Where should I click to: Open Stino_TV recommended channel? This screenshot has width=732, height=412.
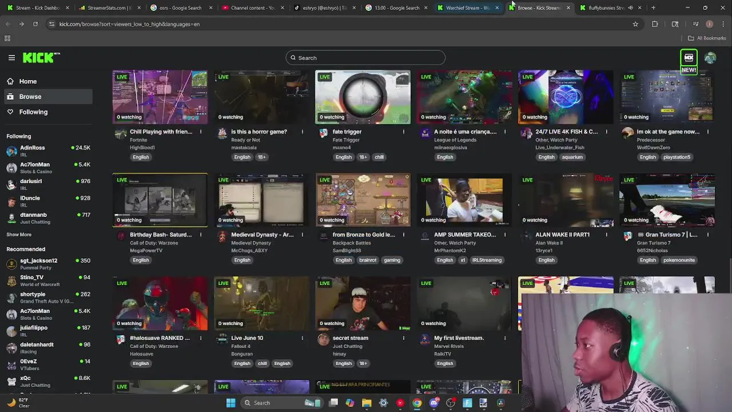click(48, 280)
